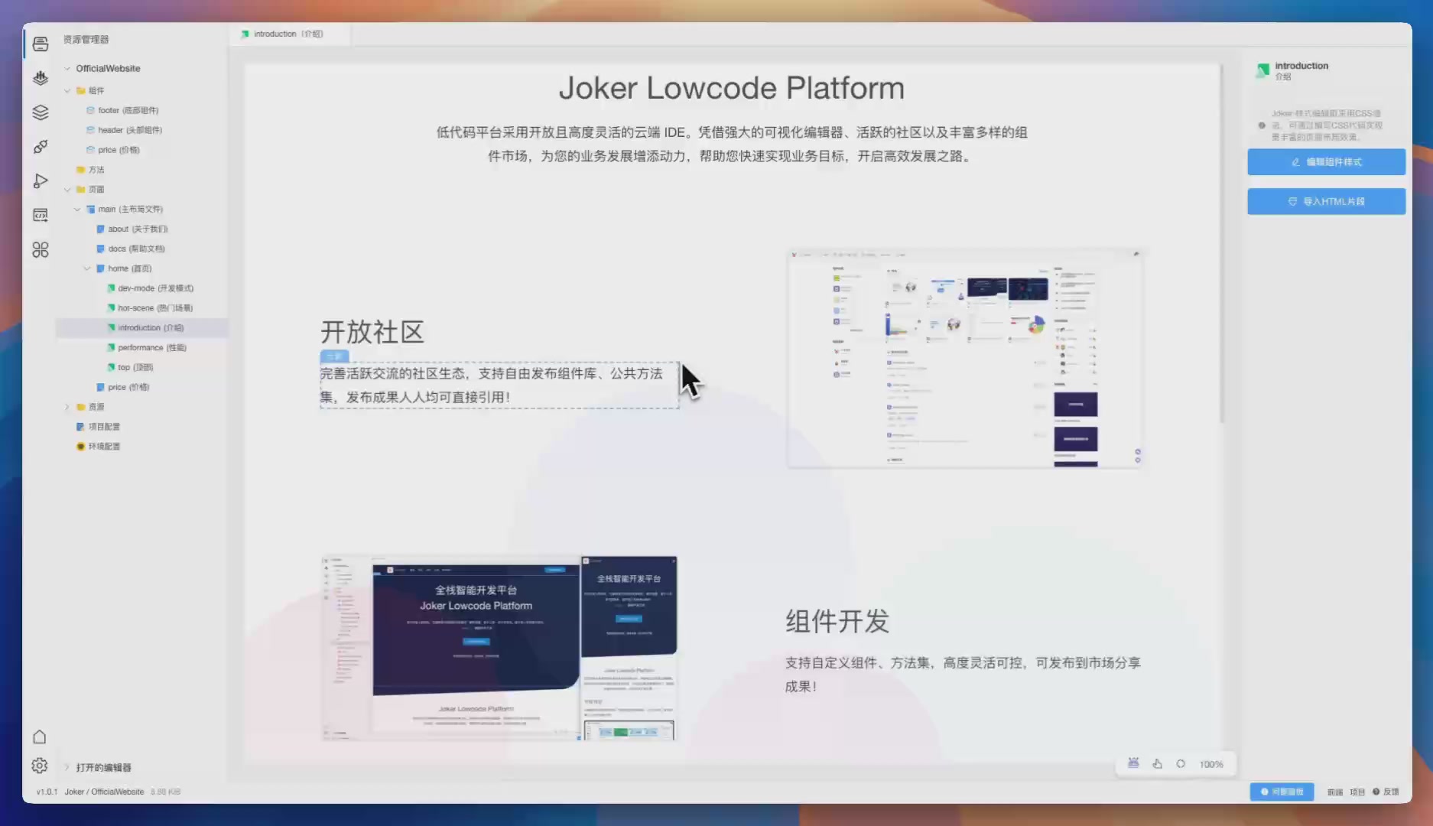This screenshot has height=826, width=1433.
Task: Click the component development screenshot image
Action: pos(499,648)
